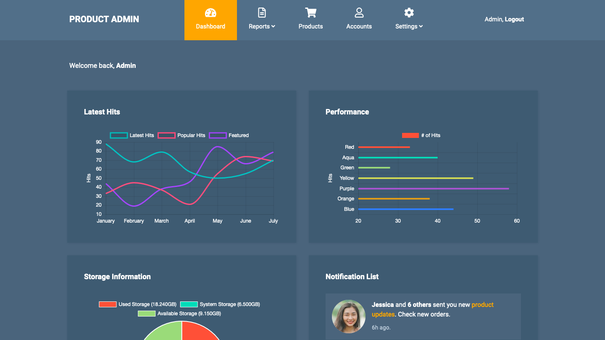Click the Logout link
Viewport: 605px width, 340px height.
[x=514, y=19]
